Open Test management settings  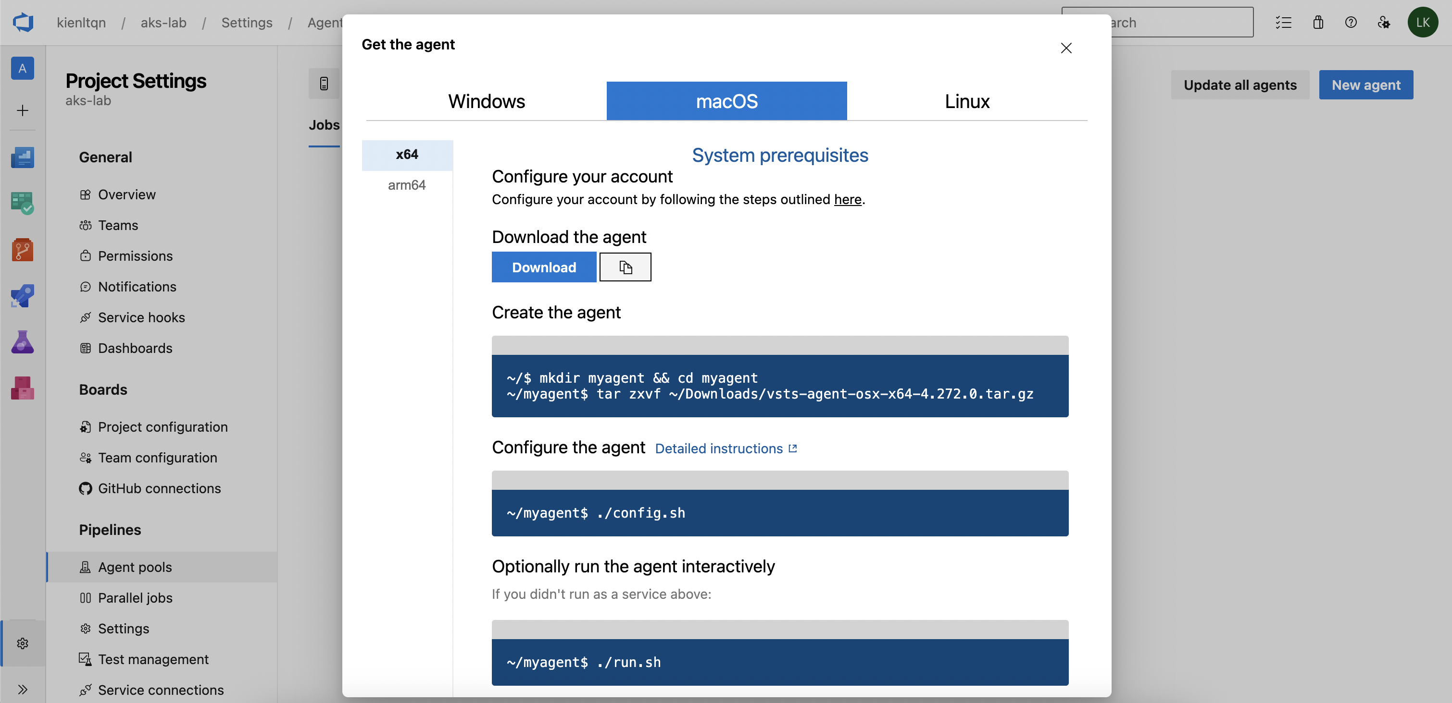click(153, 660)
